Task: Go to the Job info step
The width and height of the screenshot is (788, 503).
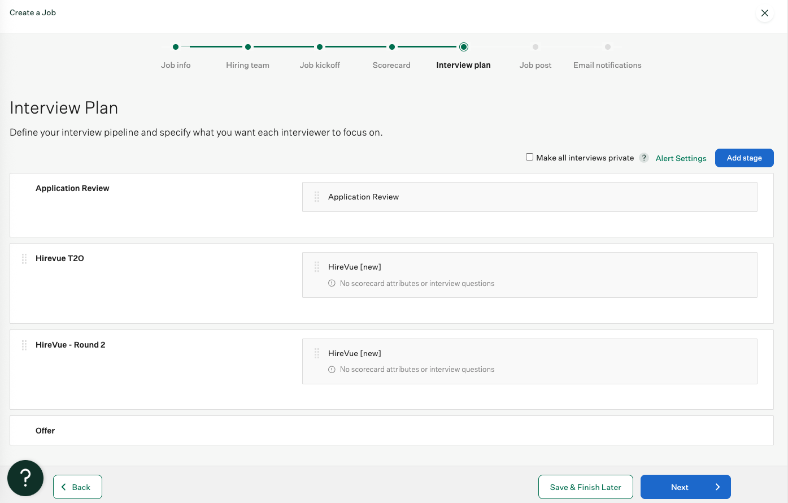Action: coord(176,65)
